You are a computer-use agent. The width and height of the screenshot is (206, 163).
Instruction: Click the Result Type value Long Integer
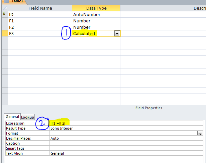pyautogui.click(x=126, y=128)
